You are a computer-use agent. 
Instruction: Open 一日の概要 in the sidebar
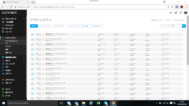(9, 22)
